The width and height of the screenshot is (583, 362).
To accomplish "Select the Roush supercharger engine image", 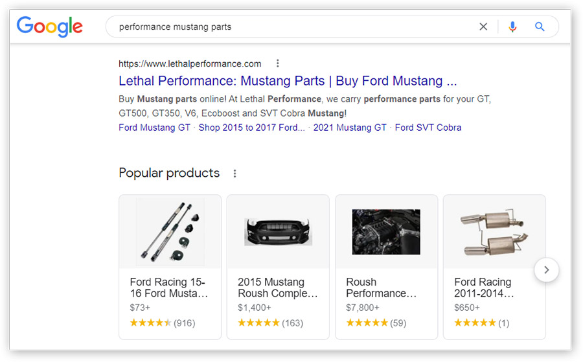I will (386, 232).
